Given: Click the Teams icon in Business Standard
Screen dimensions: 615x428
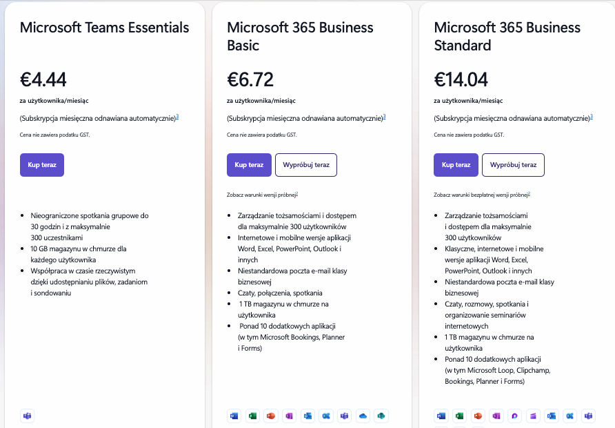Looking at the screenshot, I should pos(588,416).
